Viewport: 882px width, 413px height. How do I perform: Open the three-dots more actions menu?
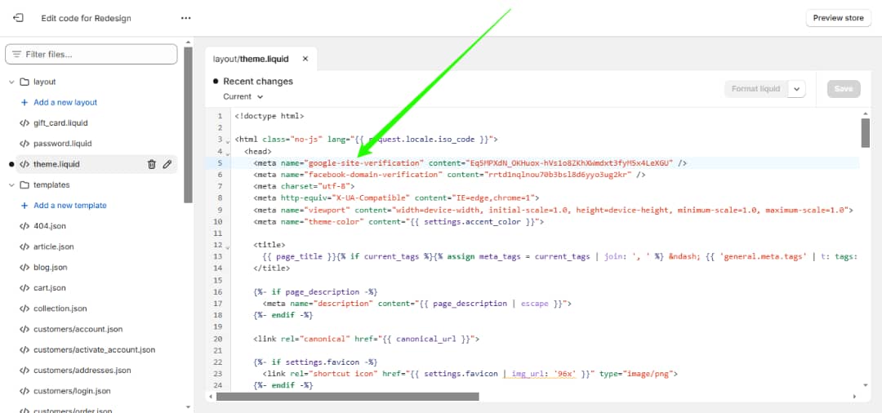pos(185,18)
